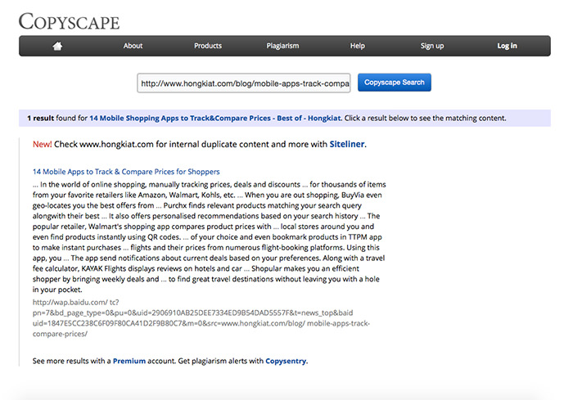573x400 pixels.
Task: Open the Premium account link
Action: click(x=129, y=361)
